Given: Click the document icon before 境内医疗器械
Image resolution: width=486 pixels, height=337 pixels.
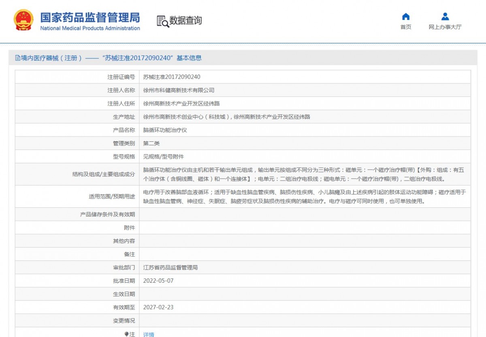Looking at the screenshot, I should coord(18,58).
